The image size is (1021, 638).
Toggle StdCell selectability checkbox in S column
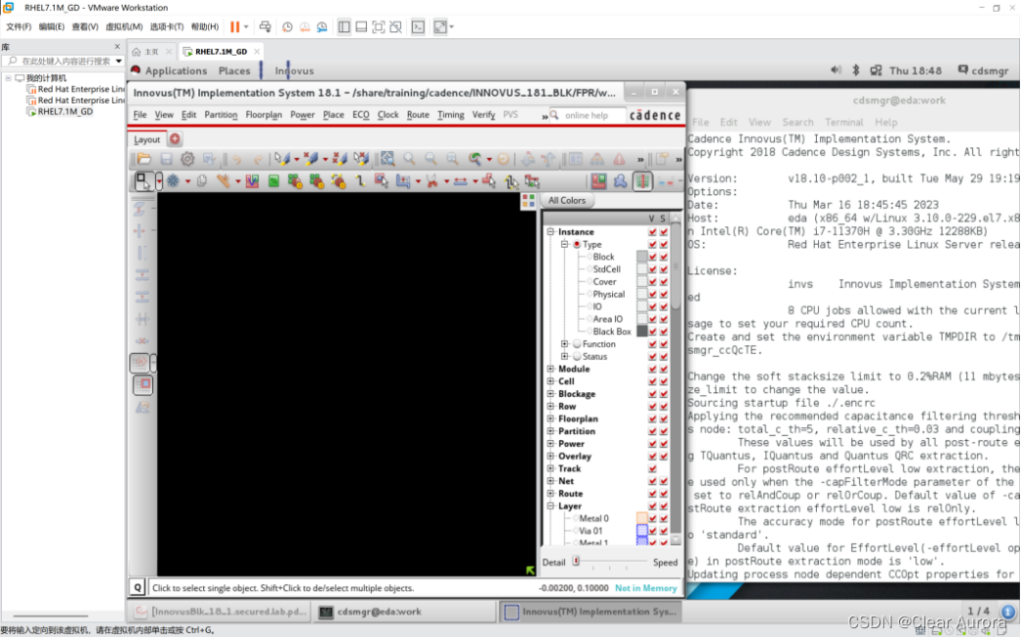point(664,269)
